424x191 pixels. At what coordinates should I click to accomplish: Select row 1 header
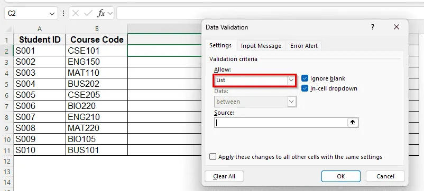point(7,40)
